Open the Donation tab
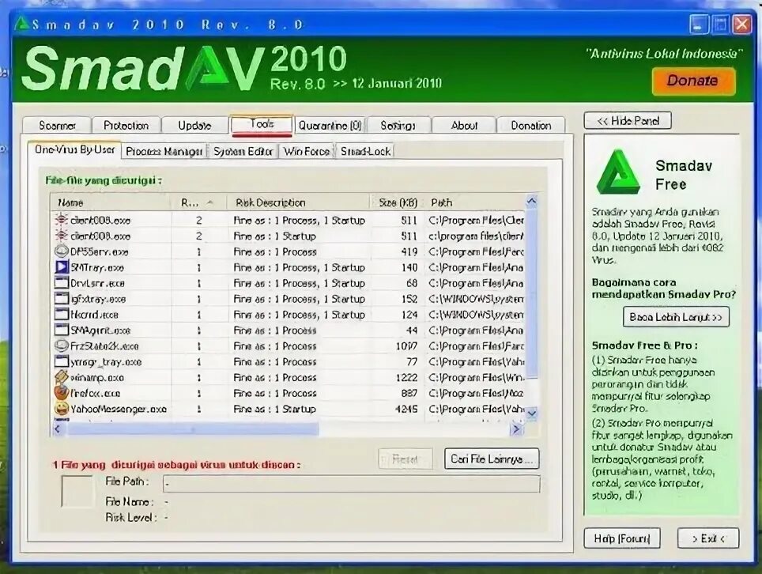The width and height of the screenshot is (762, 574). [530, 126]
